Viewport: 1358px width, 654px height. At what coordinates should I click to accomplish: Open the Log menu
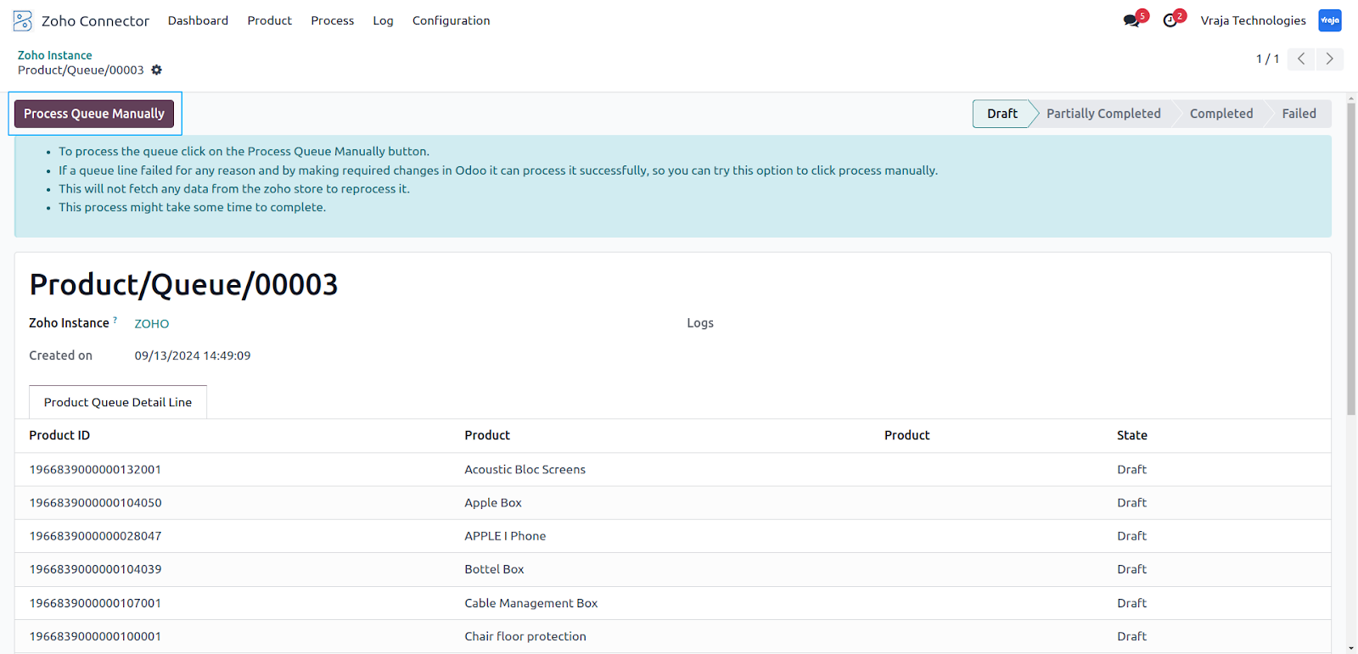383,20
